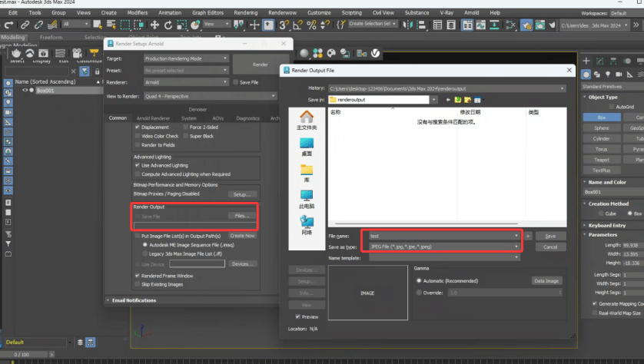
Task: Enable Skip Existing Images checkbox
Action: click(x=138, y=284)
